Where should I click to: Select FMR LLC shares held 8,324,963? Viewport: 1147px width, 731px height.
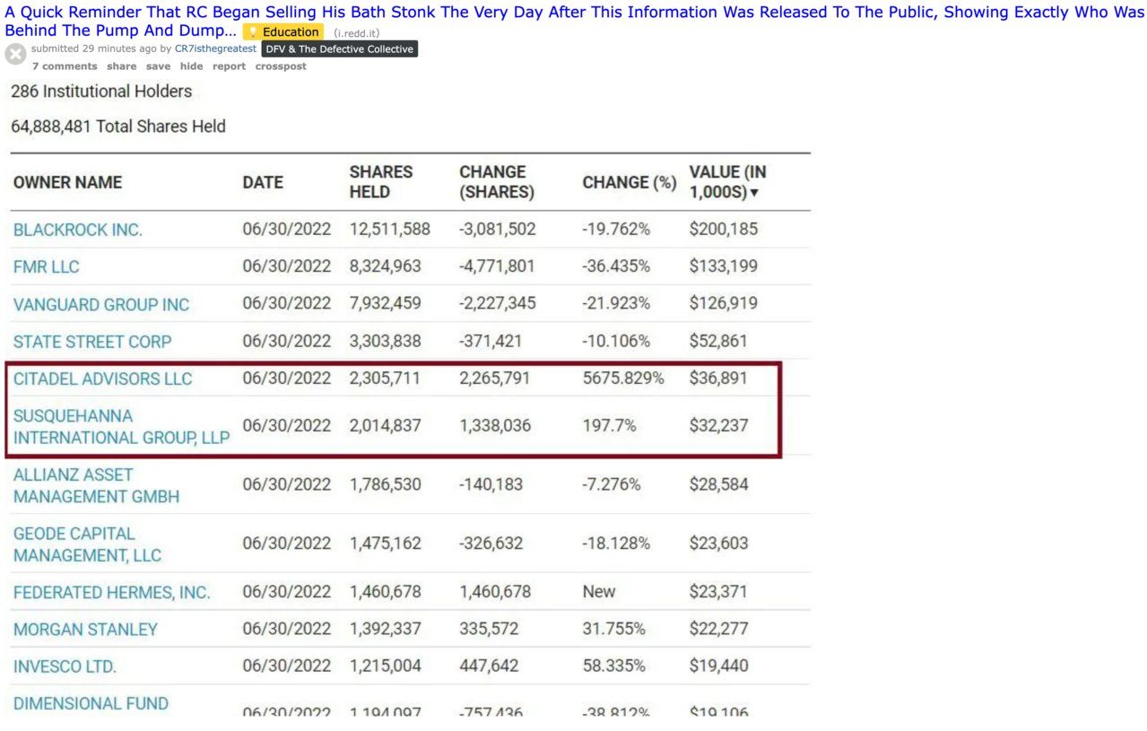[x=385, y=266]
